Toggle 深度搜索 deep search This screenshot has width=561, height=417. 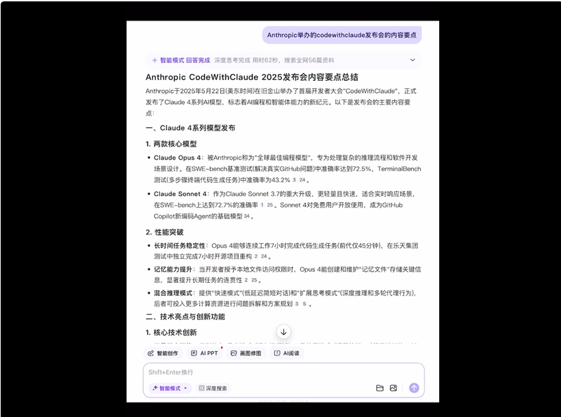pos(213,388)
